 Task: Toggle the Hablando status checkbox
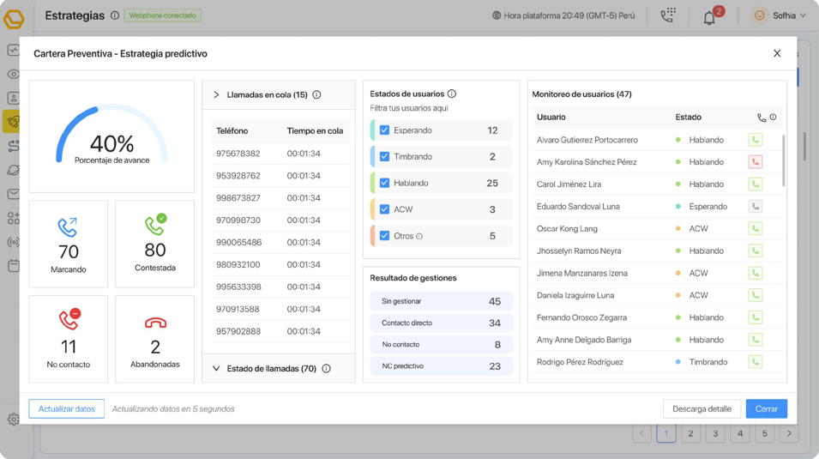click(x=384, y=183)
